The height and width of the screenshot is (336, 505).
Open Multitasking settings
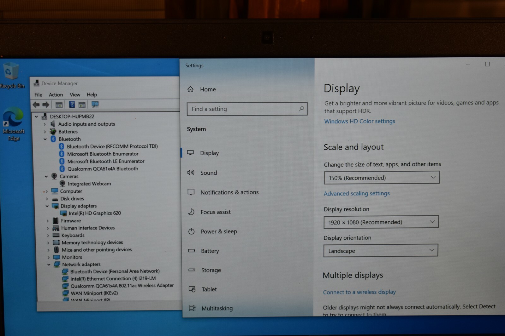(217, 308)
